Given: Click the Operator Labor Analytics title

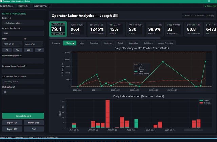Looking at the screenshot, I should [x=85, y=16].
